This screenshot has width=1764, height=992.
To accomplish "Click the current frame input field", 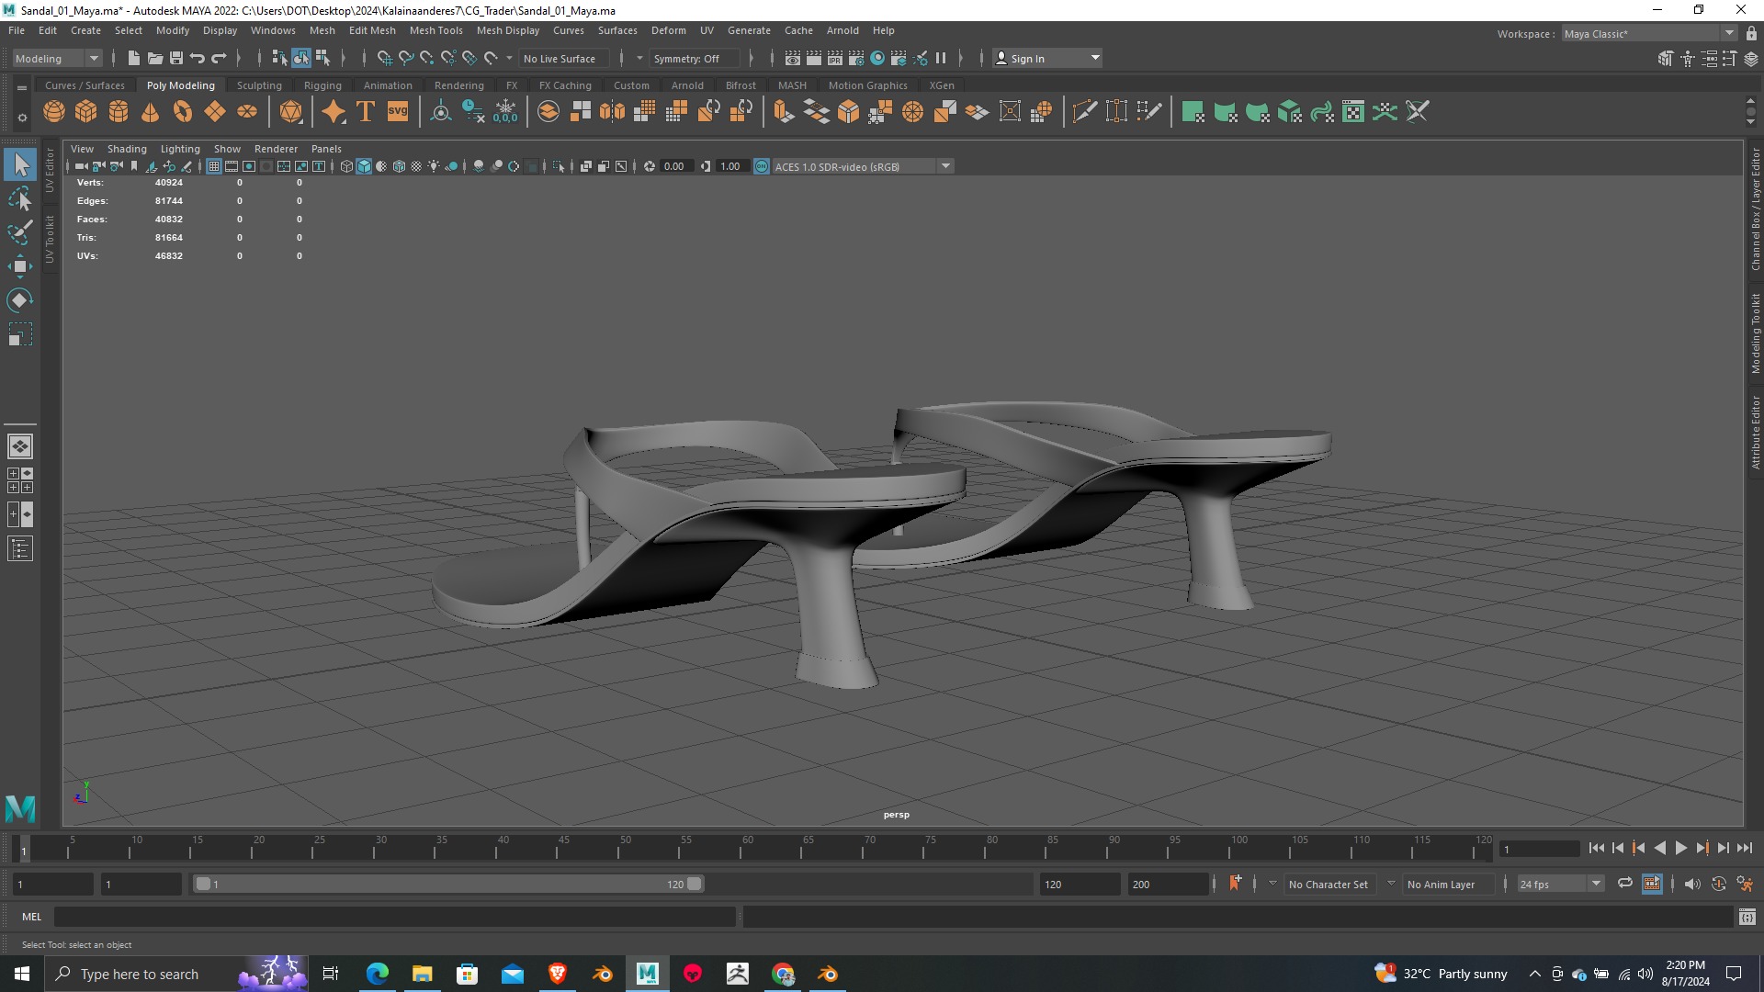I will [1539, 849].
